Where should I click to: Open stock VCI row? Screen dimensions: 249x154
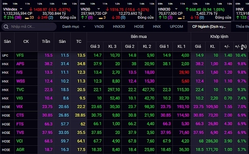point(124,141)
